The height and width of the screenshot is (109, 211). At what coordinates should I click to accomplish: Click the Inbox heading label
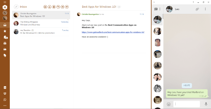click(x=24, y=7)
